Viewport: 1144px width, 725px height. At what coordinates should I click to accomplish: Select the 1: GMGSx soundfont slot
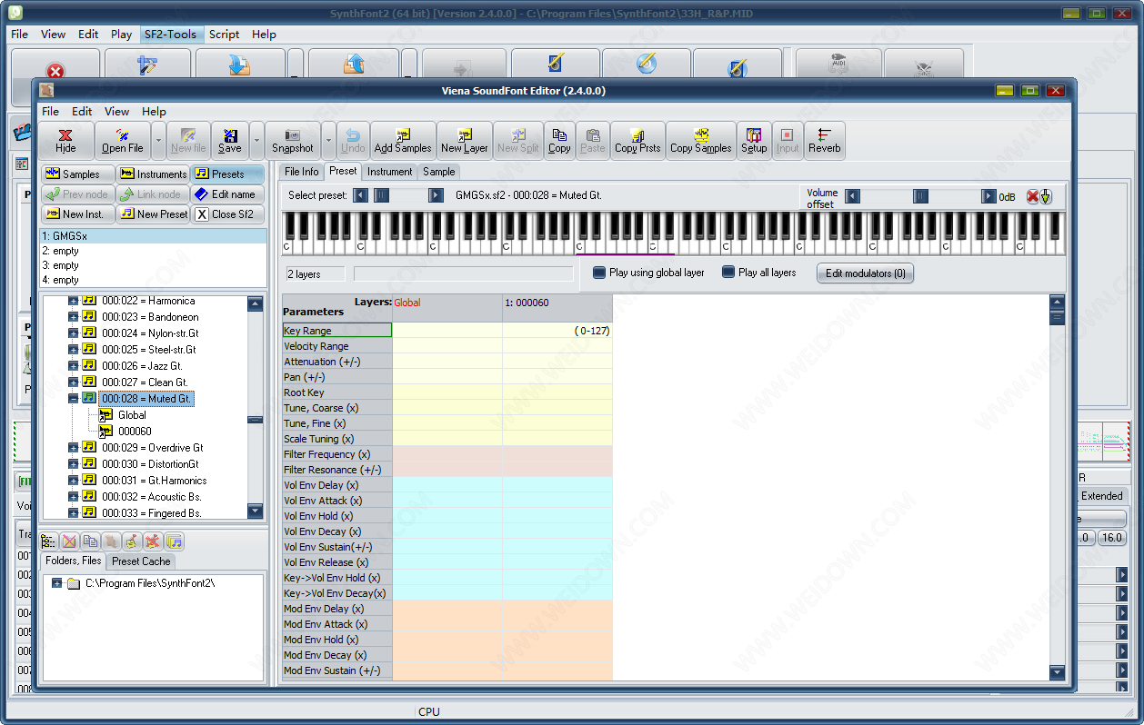[x=154, y=236]
